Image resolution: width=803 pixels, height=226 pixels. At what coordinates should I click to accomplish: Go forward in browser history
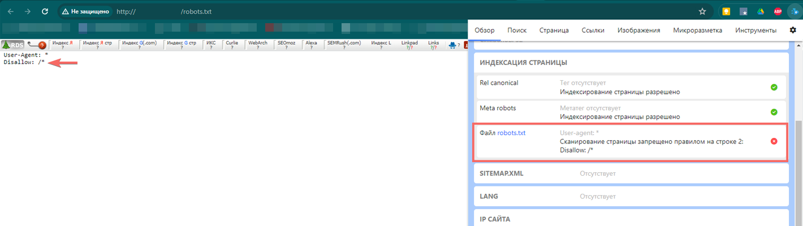coord(28,11)
